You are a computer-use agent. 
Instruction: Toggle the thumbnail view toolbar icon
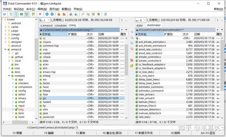(x=21, y=14)
